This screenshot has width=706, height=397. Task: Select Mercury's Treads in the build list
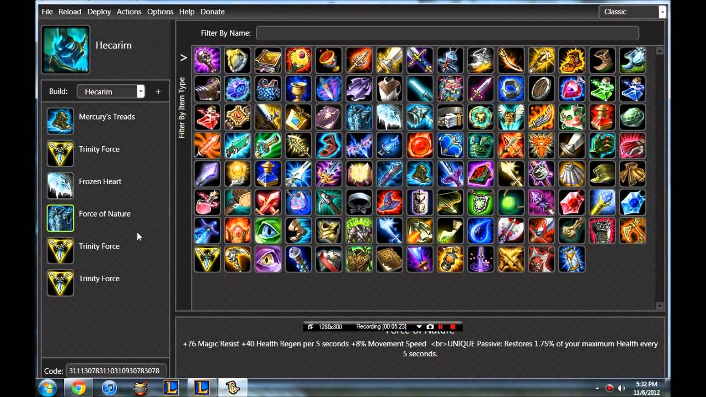105,121
